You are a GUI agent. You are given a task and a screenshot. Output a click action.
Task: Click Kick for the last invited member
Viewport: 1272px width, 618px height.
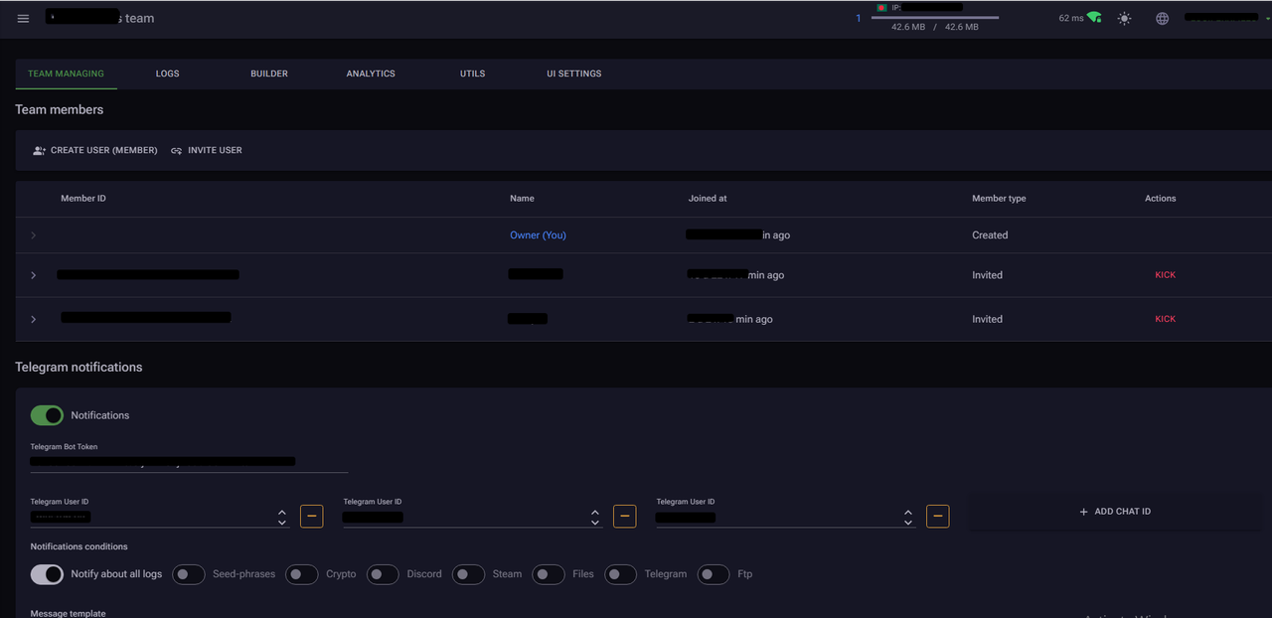[1165, 319]
